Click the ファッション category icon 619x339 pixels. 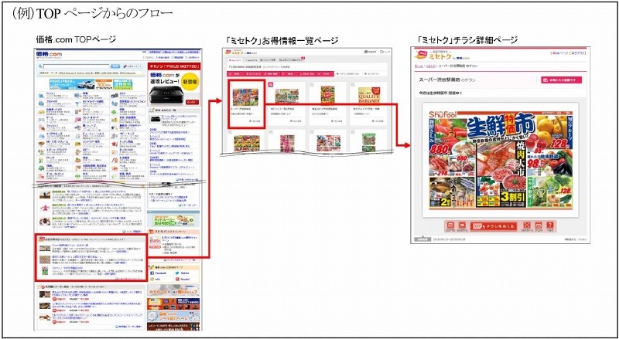click(x=41, y=127)
